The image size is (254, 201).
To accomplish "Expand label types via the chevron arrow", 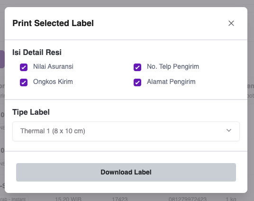I will (x=229, y=130).
